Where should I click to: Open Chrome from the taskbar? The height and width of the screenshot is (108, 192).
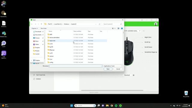pos(112,106)
